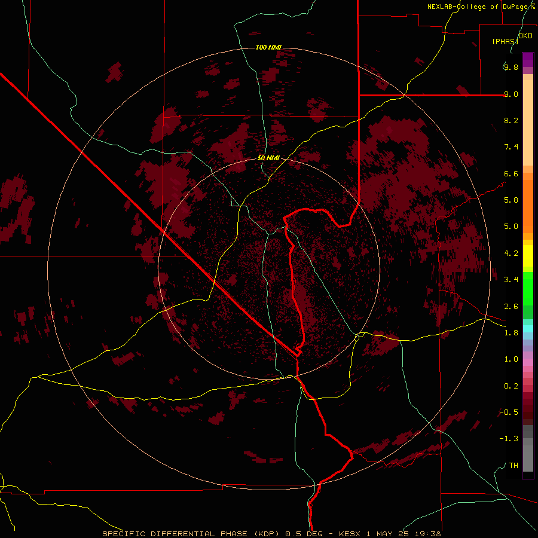Click the "50 NMI" range ring label
The width and height of the screenshot is (538, 538).
(x=268, y=158)
